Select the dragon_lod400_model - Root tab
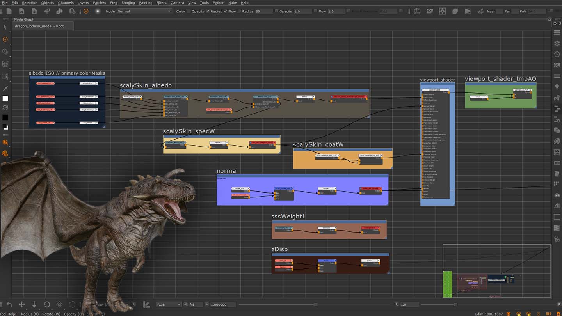This screenshot has width=562, height=316. (43, 26)
